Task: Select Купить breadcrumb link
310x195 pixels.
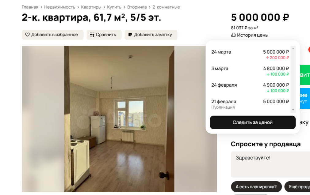Action: point(114,7)
